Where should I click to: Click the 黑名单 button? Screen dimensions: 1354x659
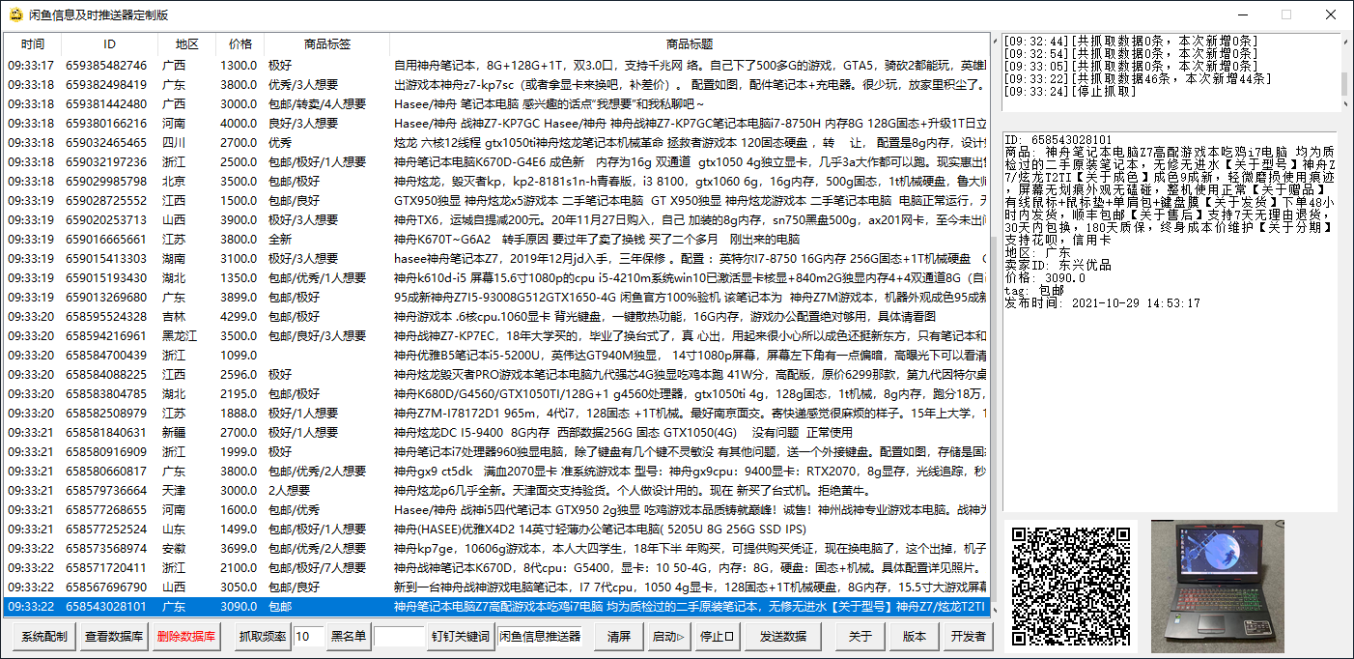pos(350,637)
